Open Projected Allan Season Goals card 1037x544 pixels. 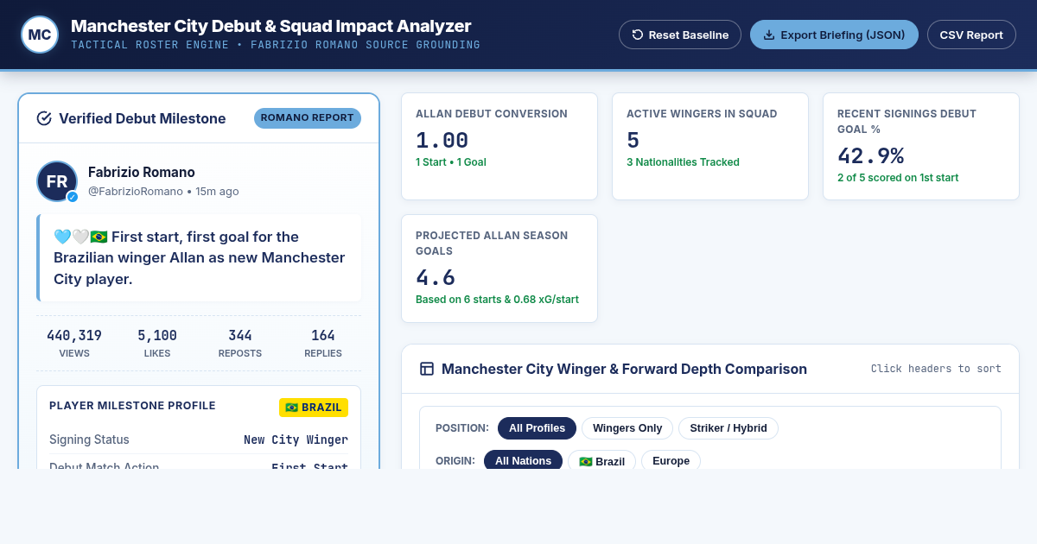[x=499, y=269]
